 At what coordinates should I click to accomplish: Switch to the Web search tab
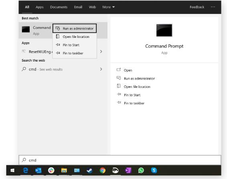(92, 7)
